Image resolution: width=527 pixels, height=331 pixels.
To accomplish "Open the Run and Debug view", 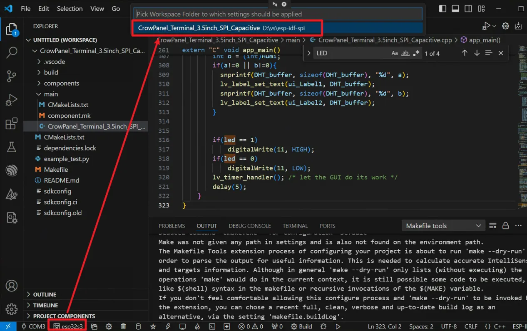I will coord(11,100).
